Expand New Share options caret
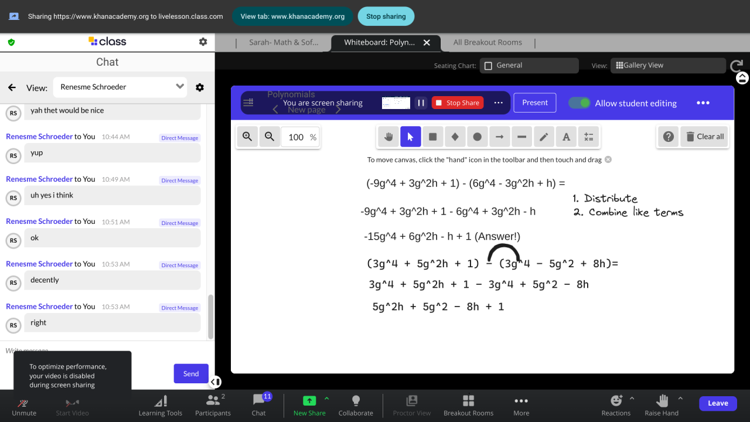The width and height of the screenshot is (750, 422). (x=327, y=399)
